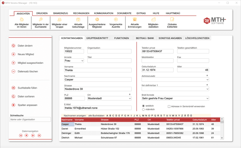Filter last names by letter D

116,116
